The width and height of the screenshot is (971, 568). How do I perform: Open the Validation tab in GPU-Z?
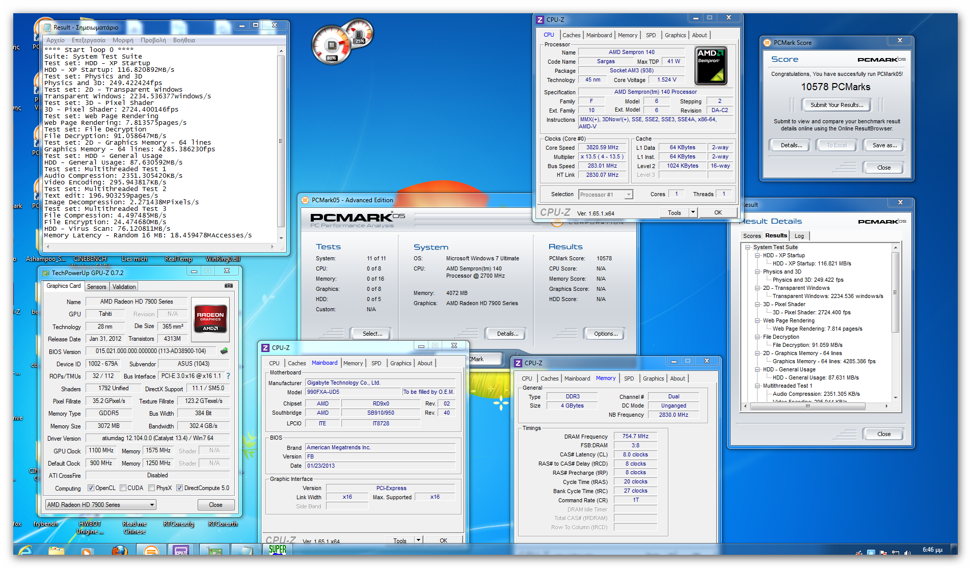click(124, 287)
